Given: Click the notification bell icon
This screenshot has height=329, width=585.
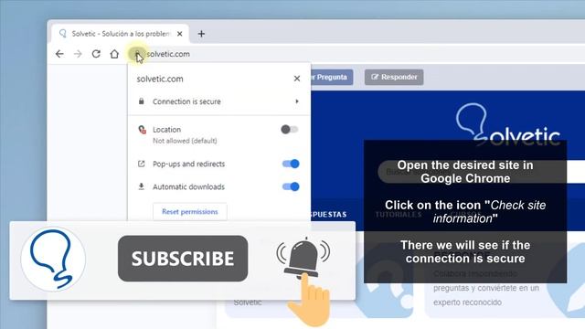Looking at the screenshot, I should pyautogui.click(x=303, y=258).
